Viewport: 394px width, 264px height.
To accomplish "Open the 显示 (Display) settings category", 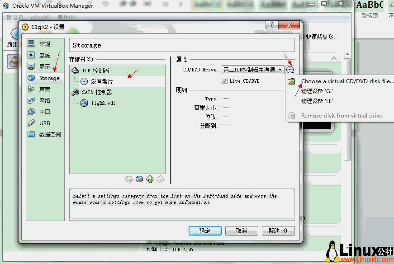I will point(45,66).
